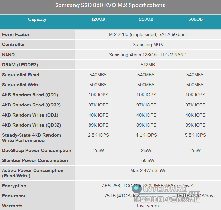This screenshot has height=210, width=221.
Task: Click the title 'Samsung SSD 850 EVO M.2 Specifications'
Action: (x=110, y=5)
